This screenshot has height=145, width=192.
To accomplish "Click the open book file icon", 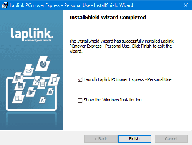I will tap(18, 97).
